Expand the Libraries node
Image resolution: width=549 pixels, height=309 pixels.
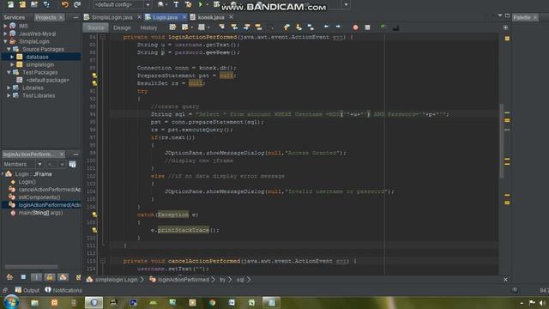[9, 88]
